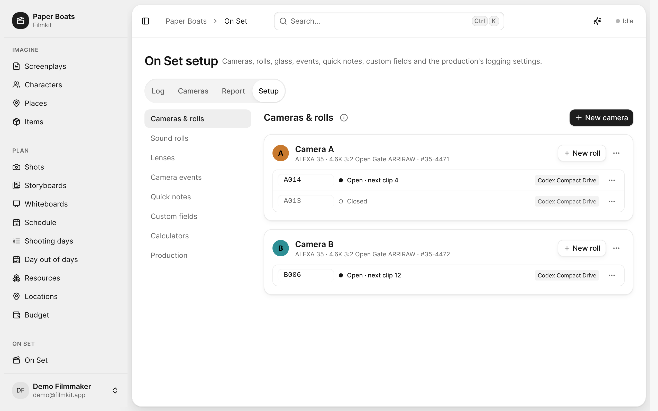Viewport: 658px width, 411px height.
Task: Go to Characters page
Action: tap(66, 85)
